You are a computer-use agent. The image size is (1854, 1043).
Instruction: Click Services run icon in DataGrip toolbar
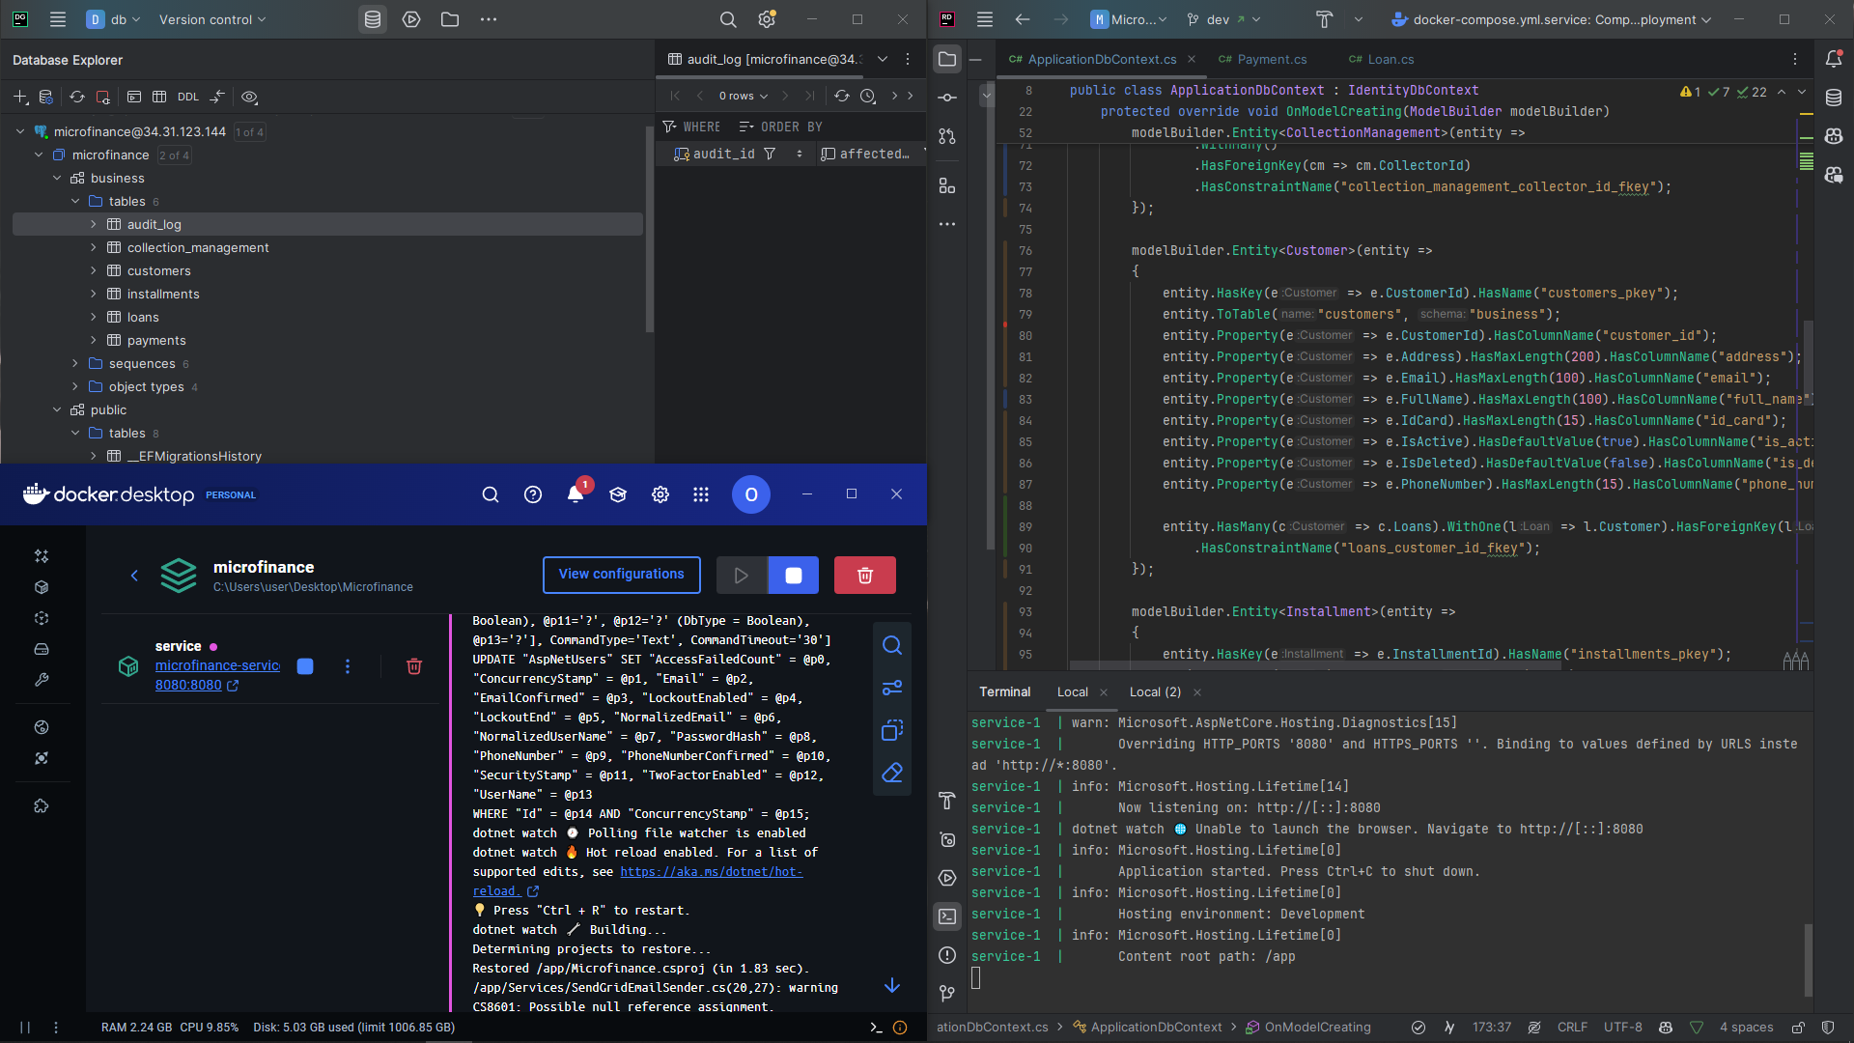(x=411, y=19)
